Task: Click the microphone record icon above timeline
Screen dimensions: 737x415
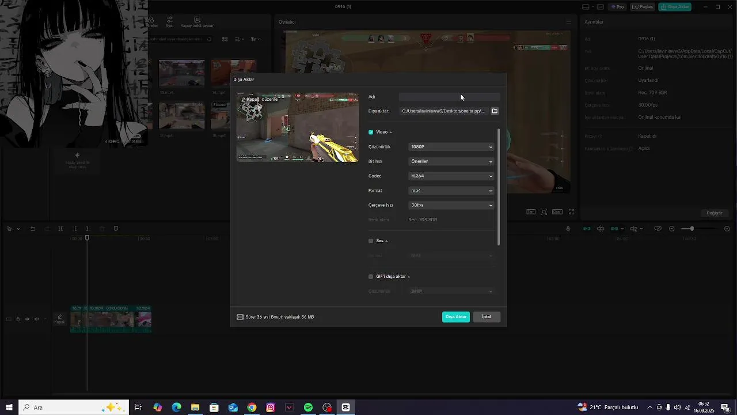Action: (x=568, y=229)
